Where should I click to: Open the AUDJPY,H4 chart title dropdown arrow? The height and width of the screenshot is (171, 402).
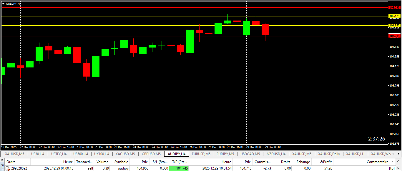[3, 4]
